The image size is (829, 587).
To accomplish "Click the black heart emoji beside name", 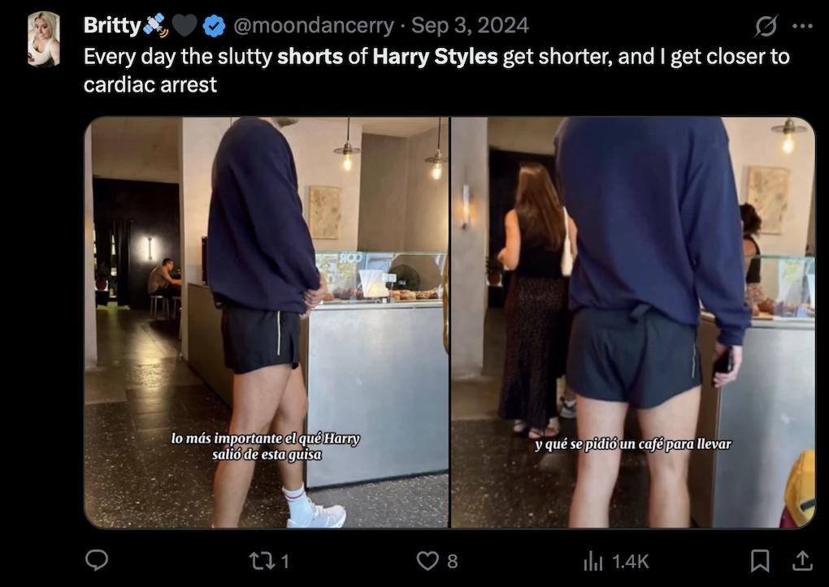I will [184, 27].
